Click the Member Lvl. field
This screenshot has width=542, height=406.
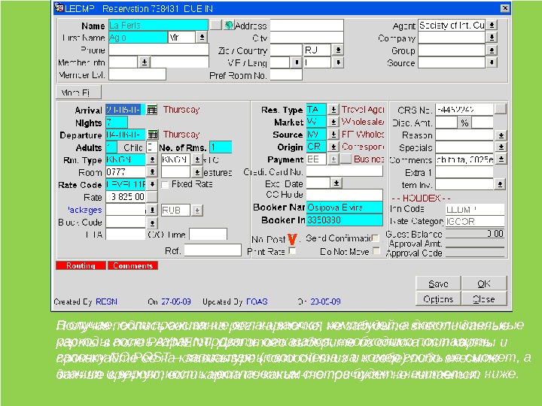coord(137,74)
